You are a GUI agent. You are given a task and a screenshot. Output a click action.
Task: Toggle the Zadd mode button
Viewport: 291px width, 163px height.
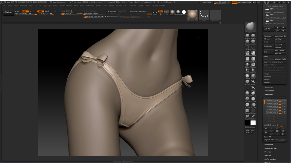[40, 11]
